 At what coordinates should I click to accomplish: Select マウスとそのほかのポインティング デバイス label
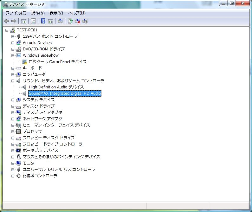(61, 157)
